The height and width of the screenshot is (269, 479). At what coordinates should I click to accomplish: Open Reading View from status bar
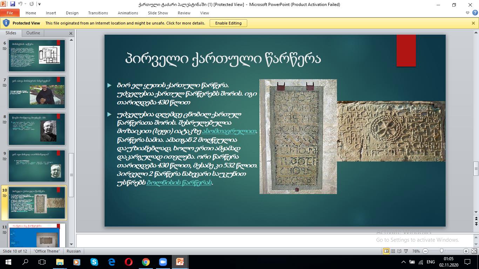coord(399,251)
